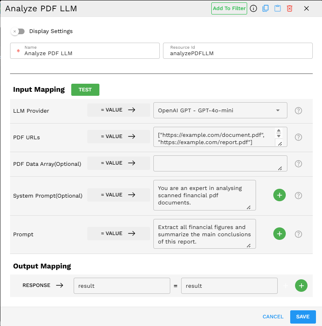Click the CANCEL link

273,317
